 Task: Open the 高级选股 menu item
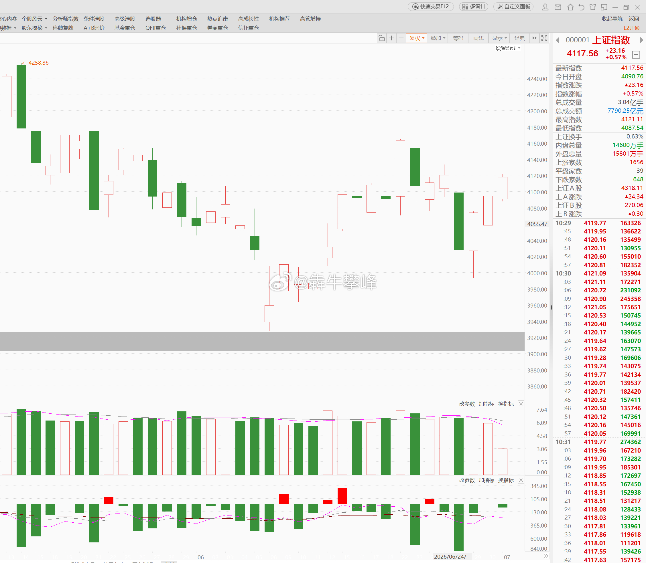125,19
